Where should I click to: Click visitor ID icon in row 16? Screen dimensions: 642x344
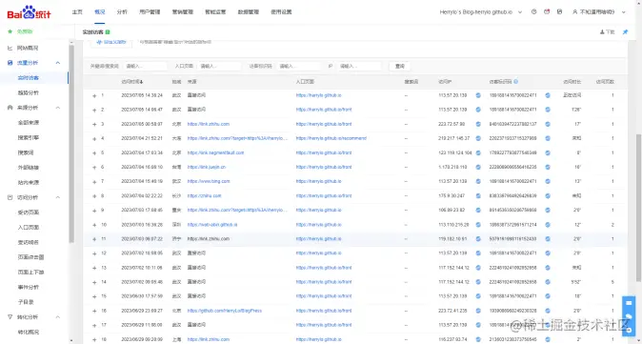click(548, 311)
